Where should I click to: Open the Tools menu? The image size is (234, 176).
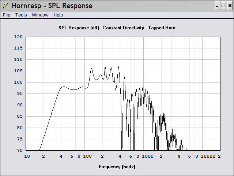[21, 15]
